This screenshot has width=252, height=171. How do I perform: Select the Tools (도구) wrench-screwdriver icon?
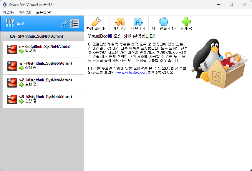point(10,24)
